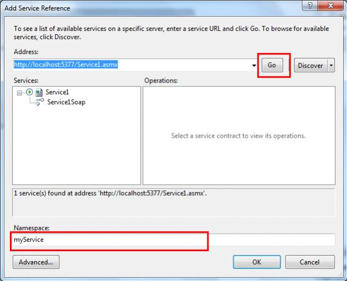Click the Address URL input field

[x=132, y=65]
